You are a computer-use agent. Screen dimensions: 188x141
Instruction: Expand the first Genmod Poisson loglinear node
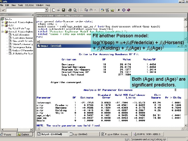click(x=3, y=22)
